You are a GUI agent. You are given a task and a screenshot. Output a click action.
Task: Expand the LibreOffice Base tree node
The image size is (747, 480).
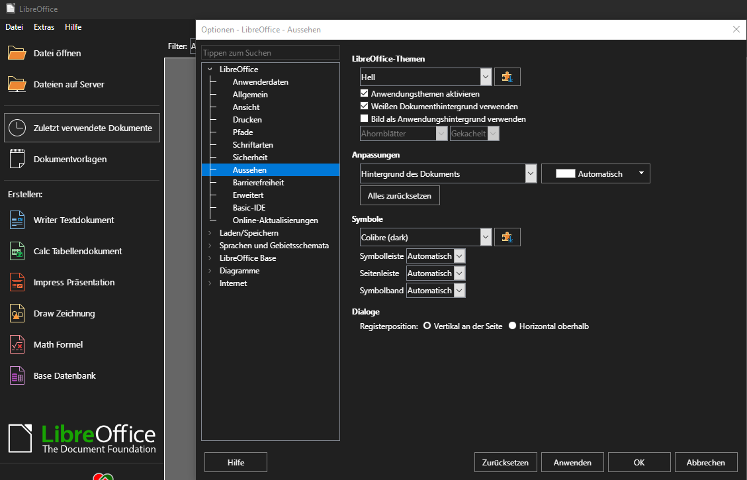pyautogui.click(x=210, y=258)
